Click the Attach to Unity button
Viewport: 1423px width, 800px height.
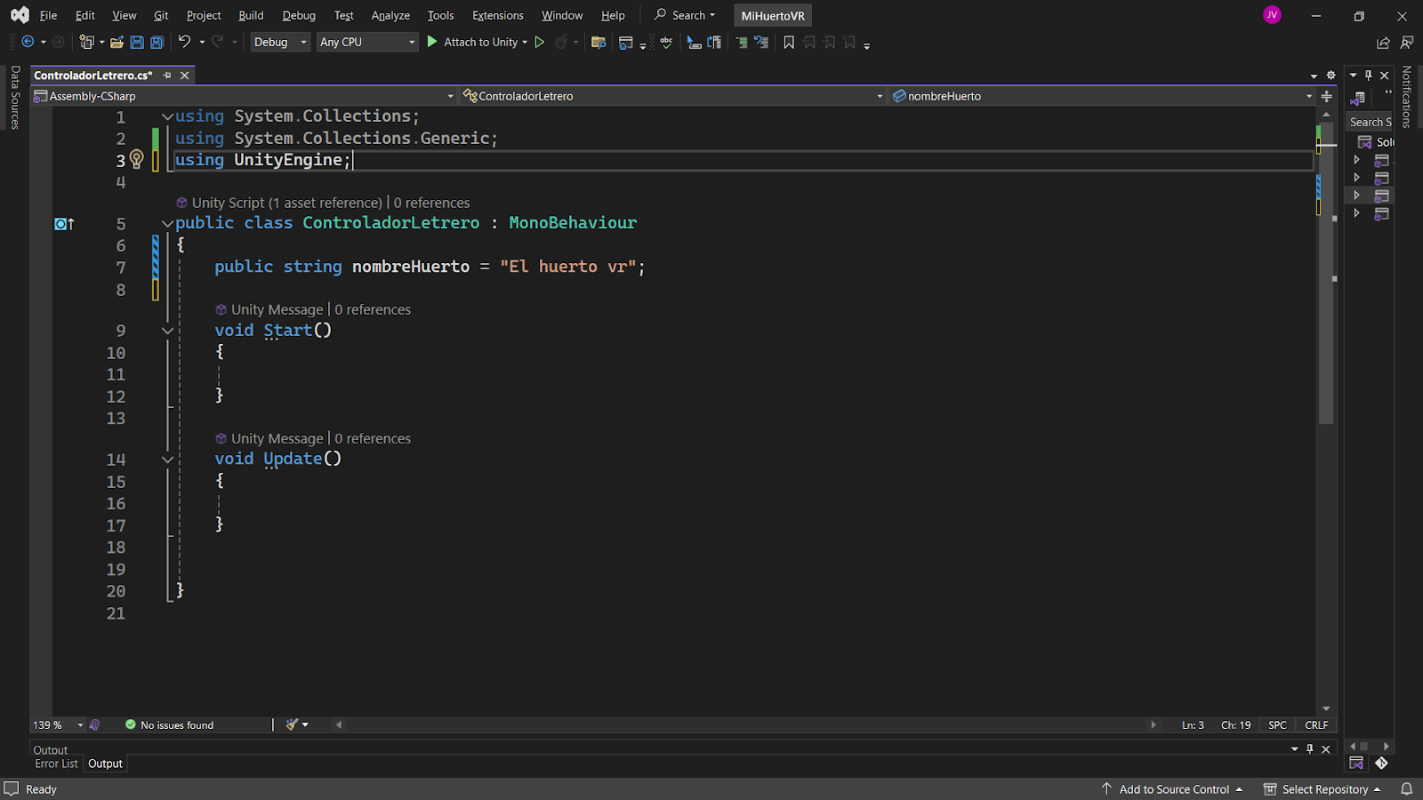tap(478, 42)
